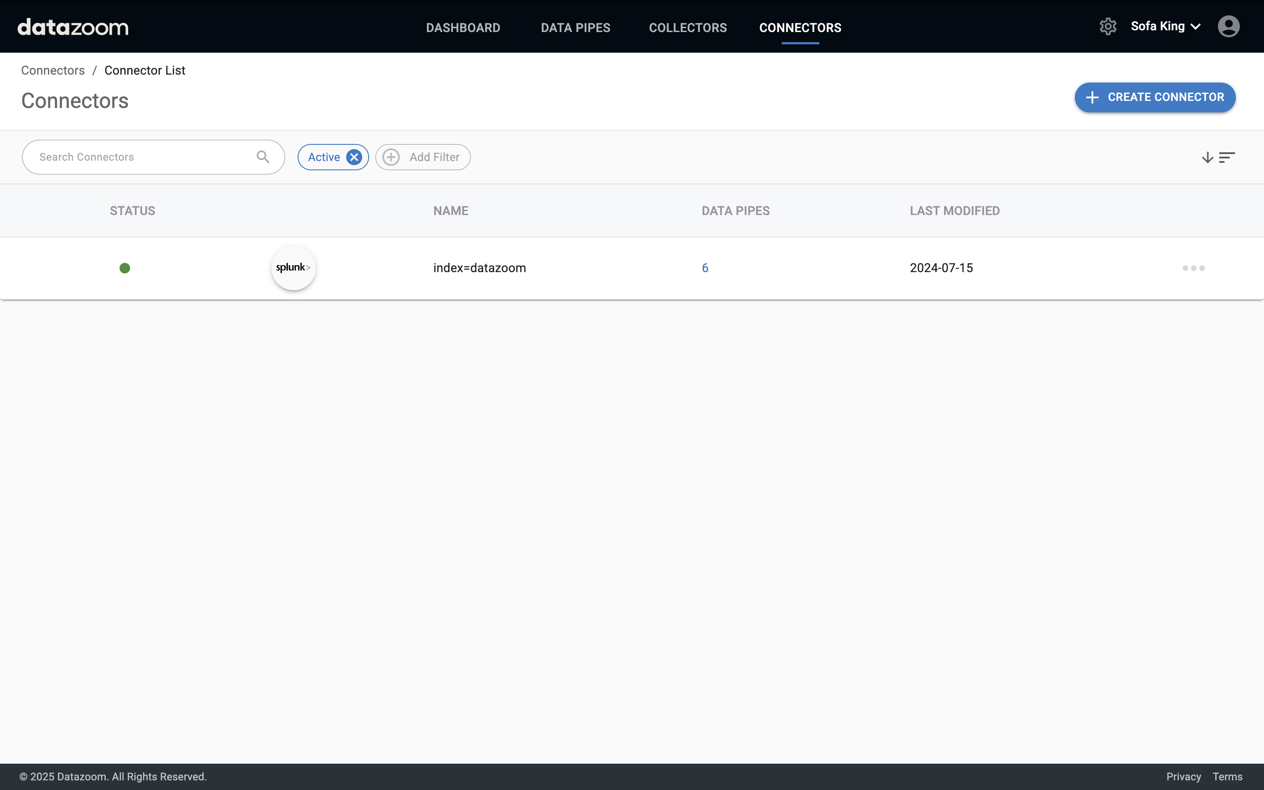This screenshot has height=790, width=1264.
Task: Open the sort options lines icon
Action: (1227, 157)
